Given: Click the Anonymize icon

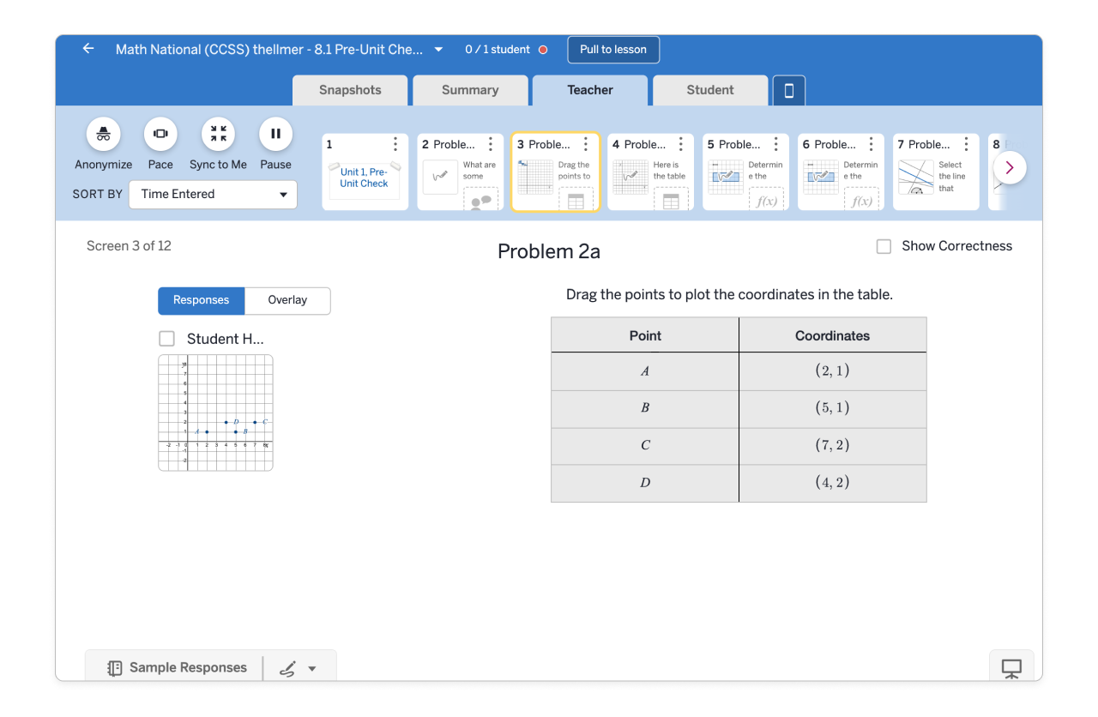Looking at the screenshot, I should click(x=103, y=134).
